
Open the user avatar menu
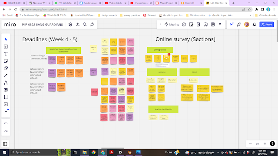[x=247, y=24]
